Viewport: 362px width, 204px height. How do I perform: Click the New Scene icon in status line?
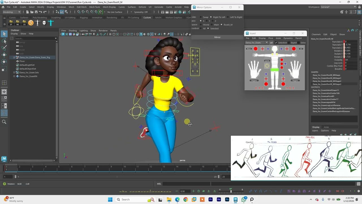click(27, 12)
